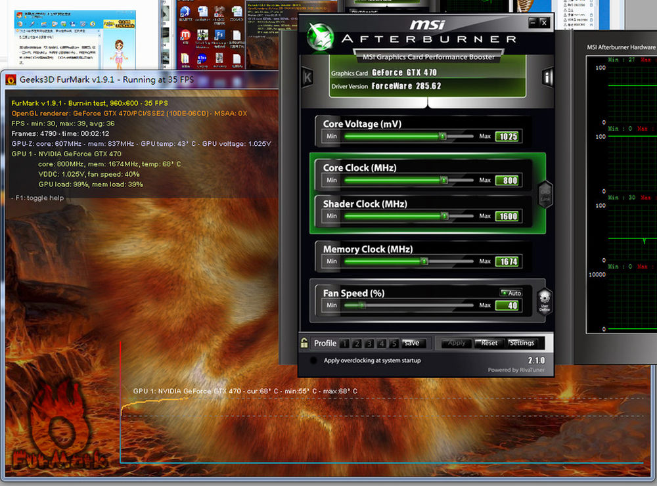Select profile slot 2
This screenshot has width=657, height=486.
point(357,343)
